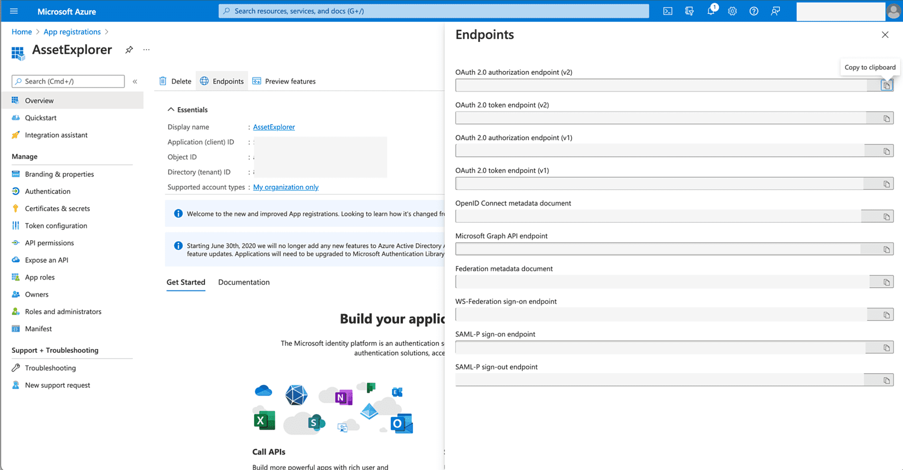
Task: Click the Delete toolbar button
Action: point(176,81)
